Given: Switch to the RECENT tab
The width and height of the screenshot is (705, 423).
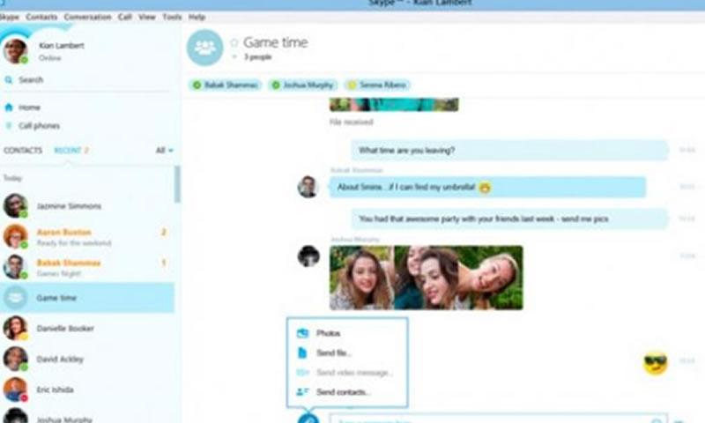Looking at the screenshot, I should click(x=68, y=150).
